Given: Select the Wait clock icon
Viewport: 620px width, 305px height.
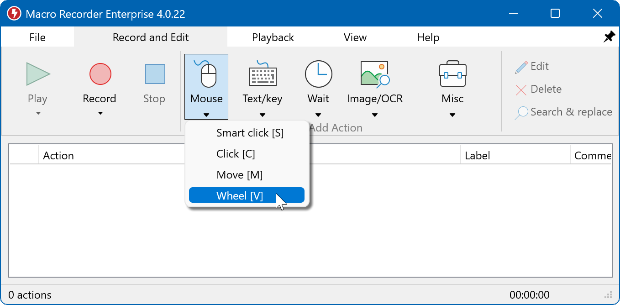Looking at the screenshot, I should (x=318, y=74).
